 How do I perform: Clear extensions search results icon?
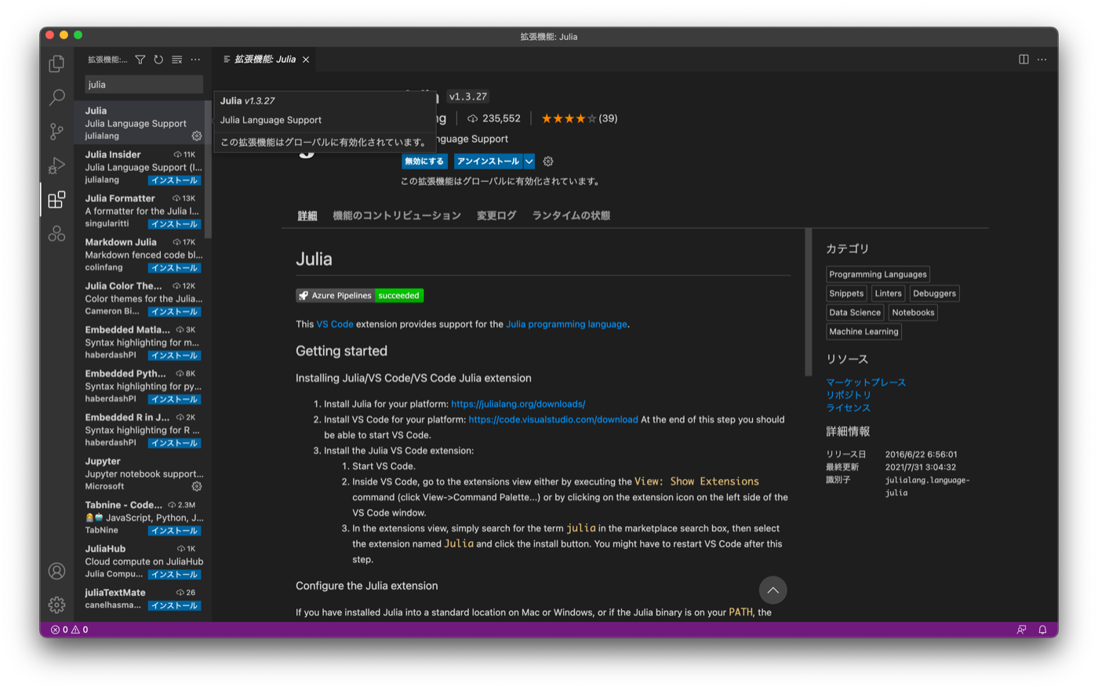[x=177, y=60]
